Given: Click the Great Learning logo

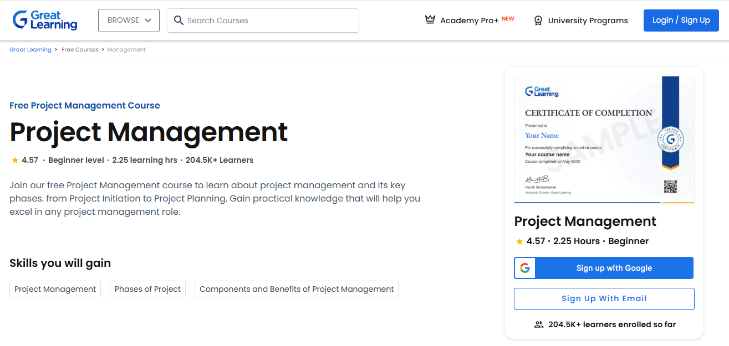Looking at the screenshot, I should (44, 20).
